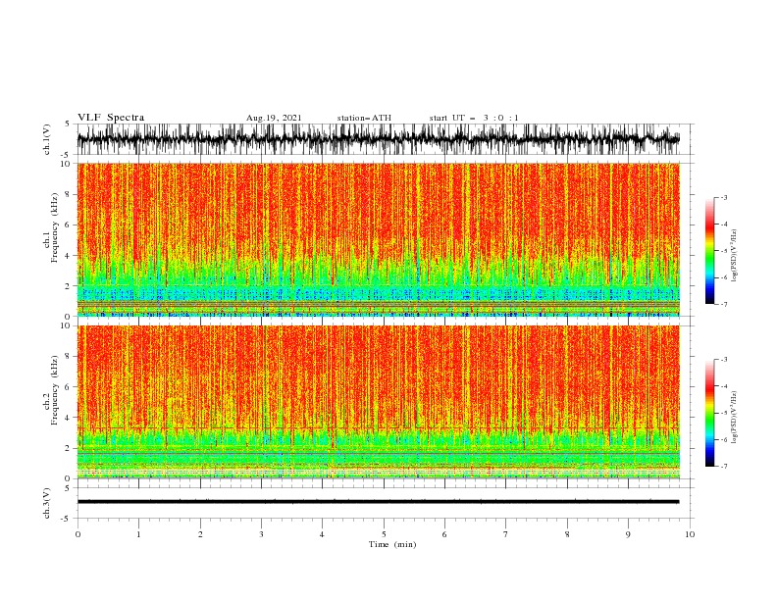Click the upper color bar's "log(PSD)(V²/Hz)" label
The width and height of the screenshot is (777, 600).
click(735, 256)
